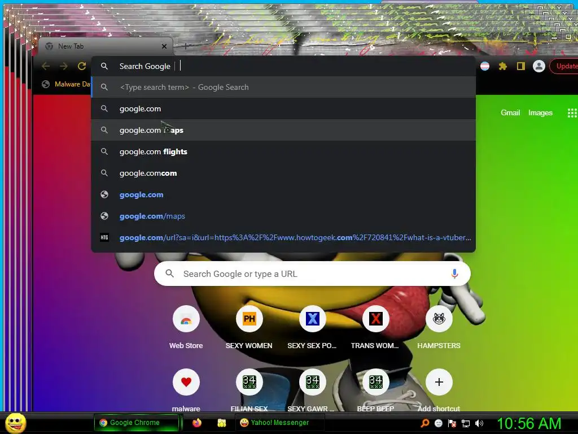Switch to Yahoo! Messenger in the taskbar

pyautogui.click(x=280, y=423)
